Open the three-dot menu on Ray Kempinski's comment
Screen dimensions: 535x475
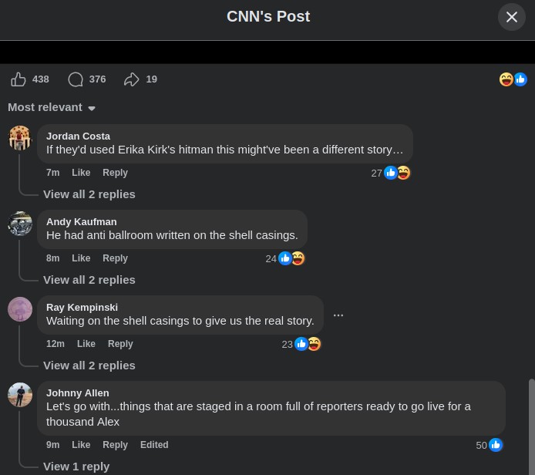[338, 315]
